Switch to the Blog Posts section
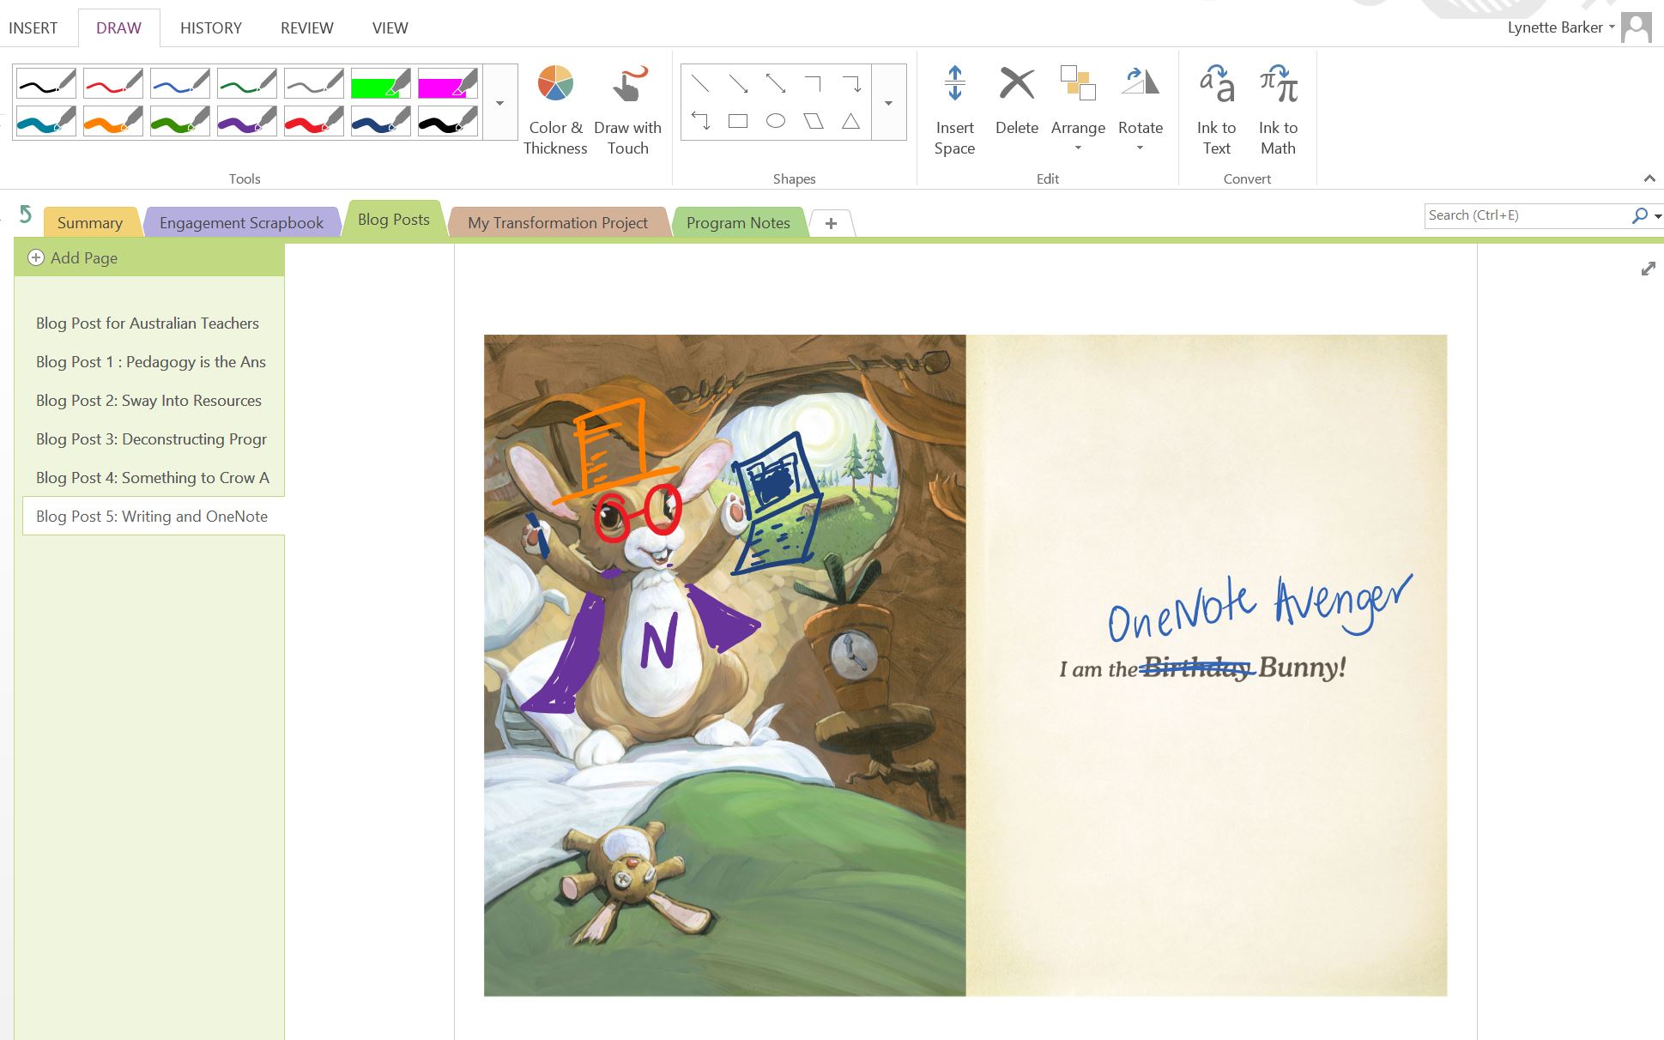 [394, 220]
